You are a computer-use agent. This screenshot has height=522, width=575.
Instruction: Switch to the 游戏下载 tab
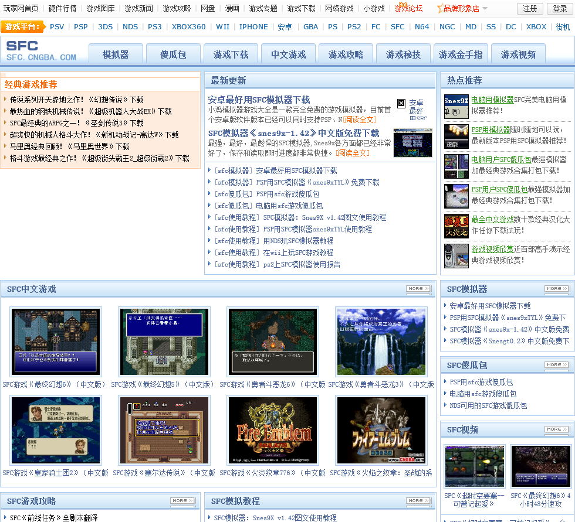231,54
